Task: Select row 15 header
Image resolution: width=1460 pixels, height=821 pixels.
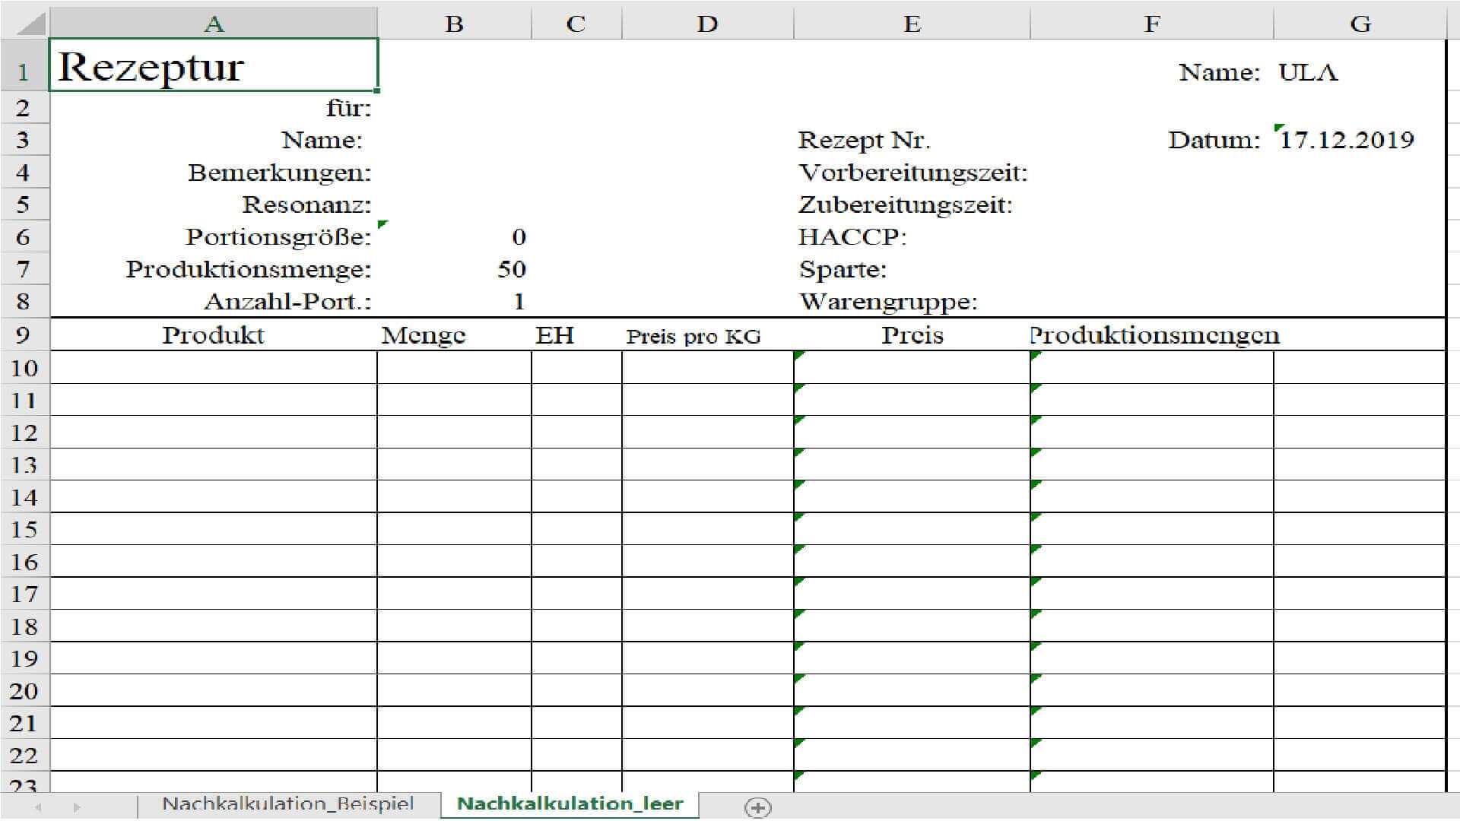Action: click(23, 529)
